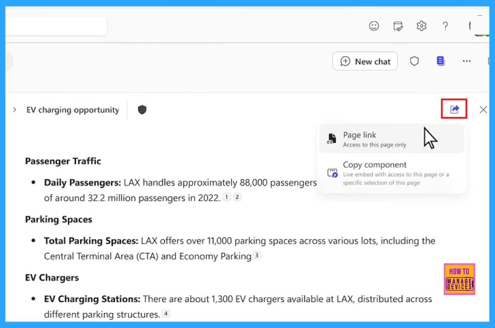The image size is (495, 328).
Task: Open citation 3 after Economy Parking
Action: pyautogui.click(x=257, y=255)
